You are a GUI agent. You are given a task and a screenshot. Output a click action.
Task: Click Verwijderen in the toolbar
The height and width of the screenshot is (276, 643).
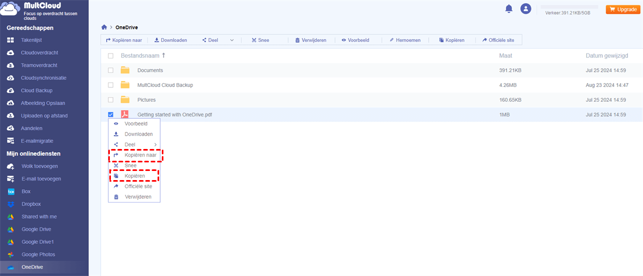[310, 40]
